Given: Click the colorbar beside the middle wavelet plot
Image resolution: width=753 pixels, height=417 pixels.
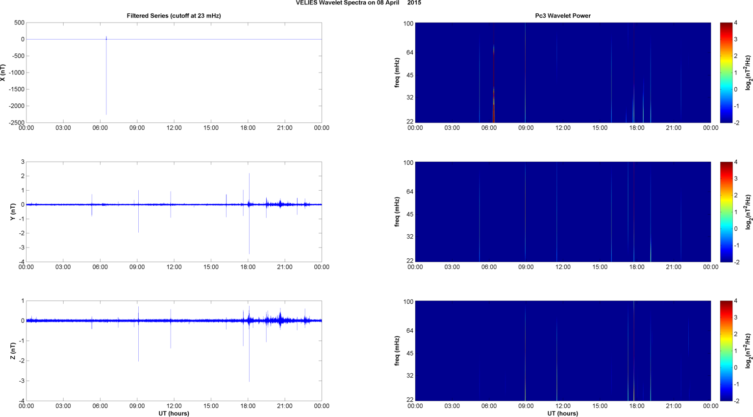Looking at the screenshot, I should click(726, 212).
